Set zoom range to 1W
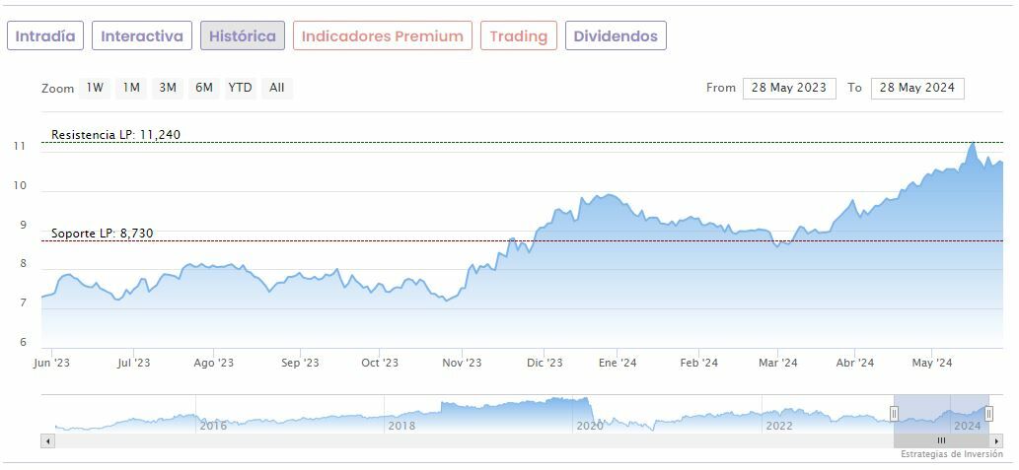 (95, 88)
